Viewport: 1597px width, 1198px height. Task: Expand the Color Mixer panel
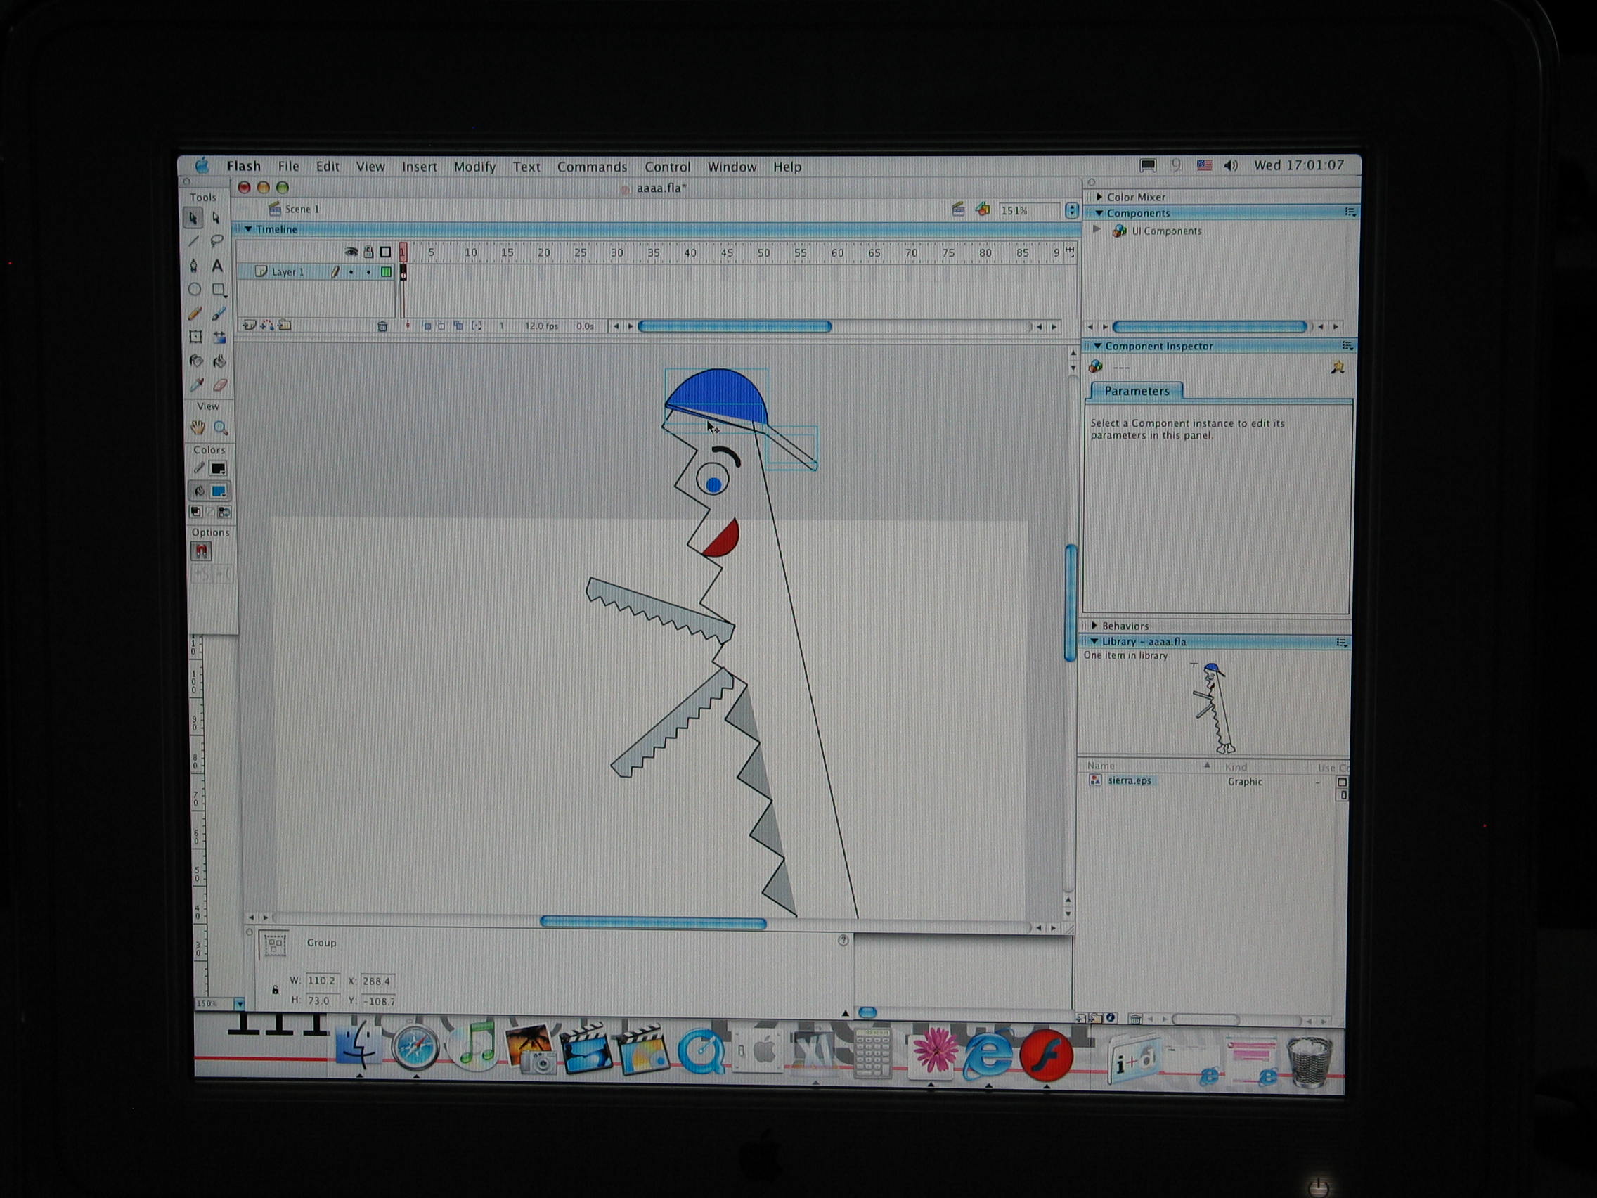point(1099,196)
